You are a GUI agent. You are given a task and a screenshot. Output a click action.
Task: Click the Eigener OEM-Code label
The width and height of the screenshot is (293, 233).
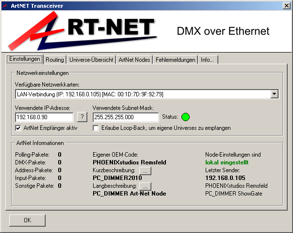tap(115, 155)
